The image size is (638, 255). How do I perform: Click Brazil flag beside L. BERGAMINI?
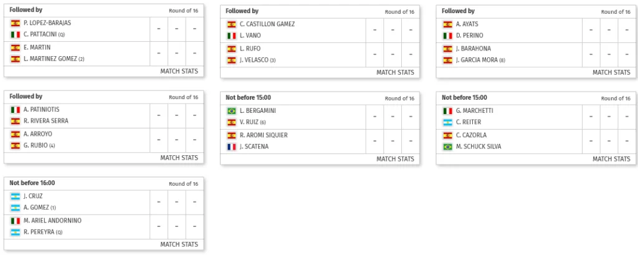click(x=232, y=111)
